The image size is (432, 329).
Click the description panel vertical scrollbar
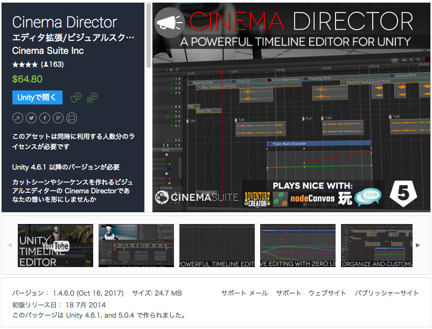(x=149, y=36)
